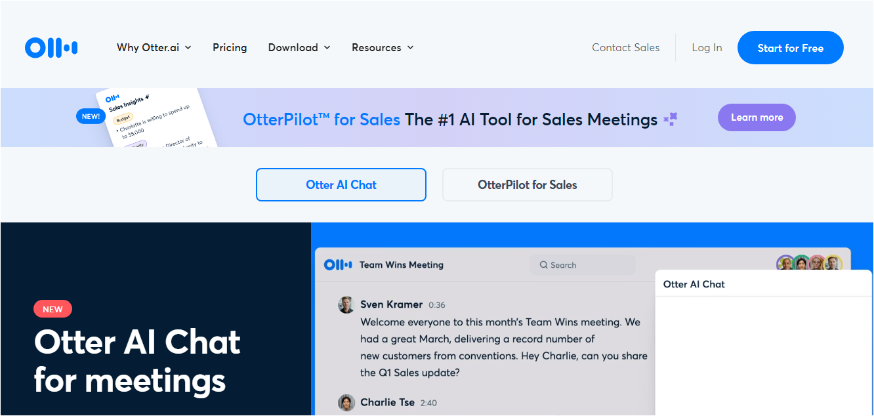Expand the Resources menu
This screenshot has height=416, width=874.
383,48
